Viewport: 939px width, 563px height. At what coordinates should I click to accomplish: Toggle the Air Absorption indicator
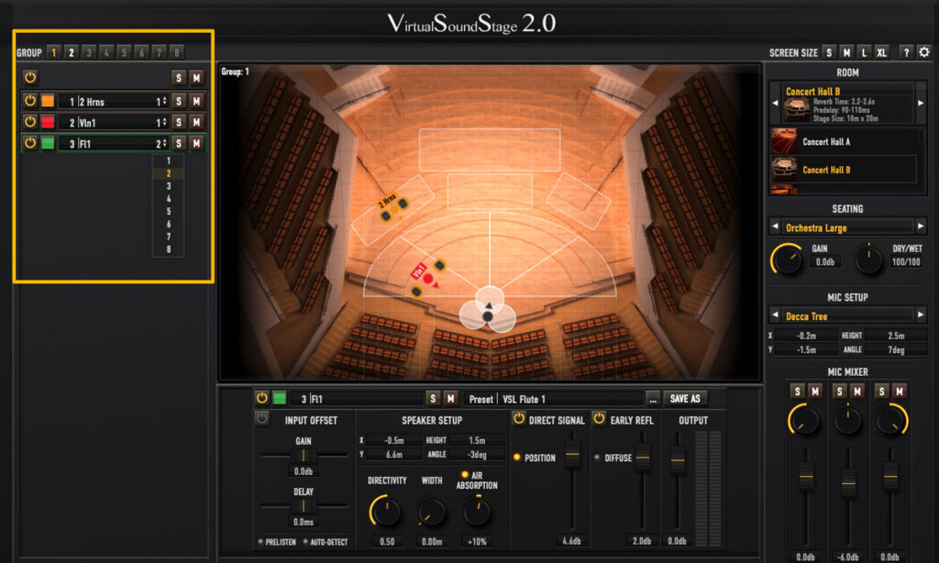pyautogui.click(x=464, y=474)
